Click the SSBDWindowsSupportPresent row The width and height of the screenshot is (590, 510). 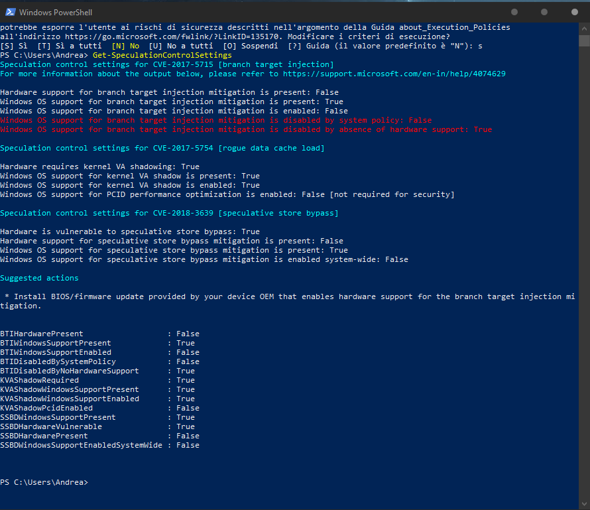pos(97,417)
